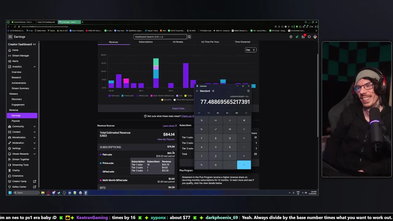Click the calculator equals button
Screen dimensions: 393x221
coord(244,165)
